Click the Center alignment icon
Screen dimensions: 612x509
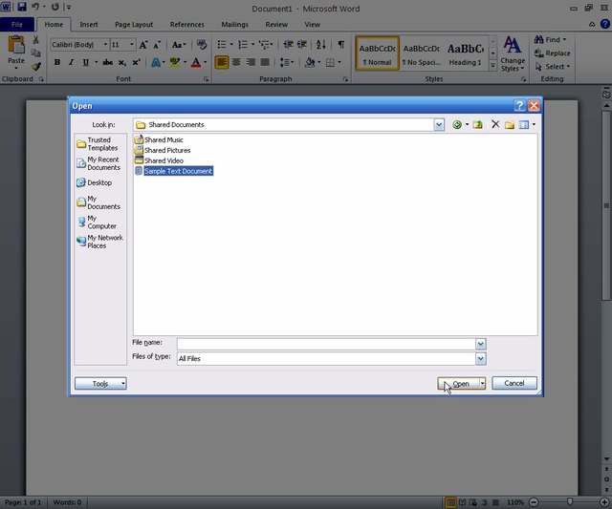(236, 62)
